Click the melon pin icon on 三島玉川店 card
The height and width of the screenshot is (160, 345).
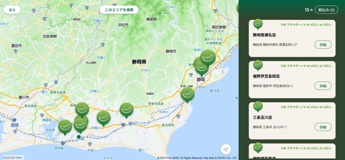(x=258, y=107)
